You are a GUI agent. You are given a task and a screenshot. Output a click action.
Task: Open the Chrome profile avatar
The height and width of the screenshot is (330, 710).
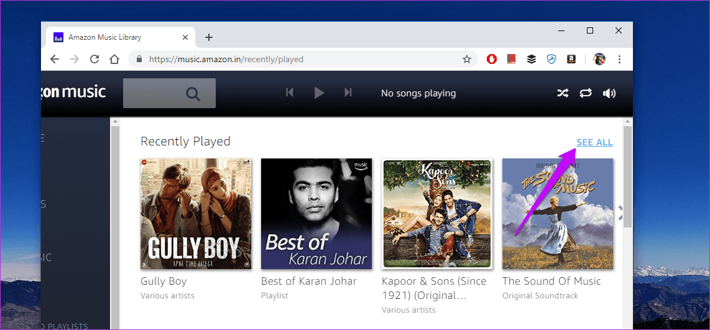[599, 59]
